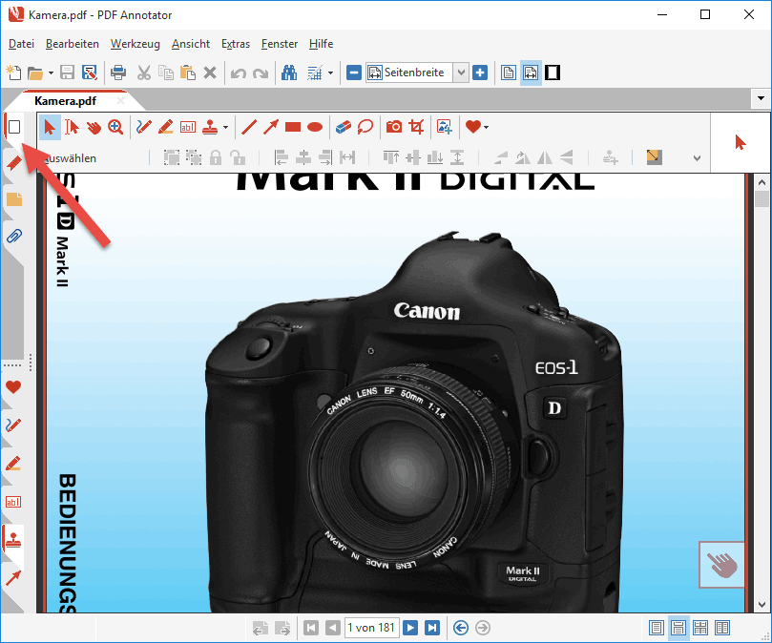Click the vertical scrollbar down arrow
The height and width of the screenshot is (643, 772).
(762, 605)
